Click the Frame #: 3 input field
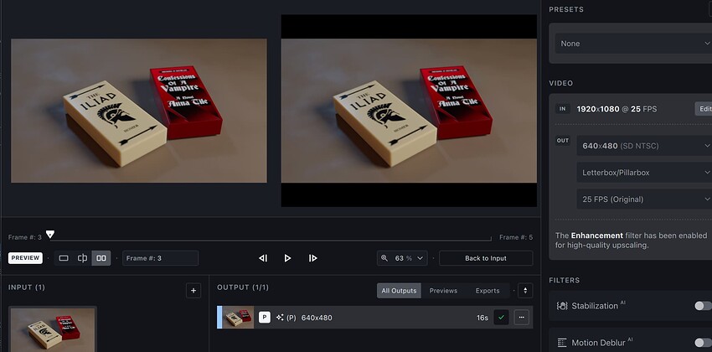Viewport: 712px width, 352px height. [160, 258]
